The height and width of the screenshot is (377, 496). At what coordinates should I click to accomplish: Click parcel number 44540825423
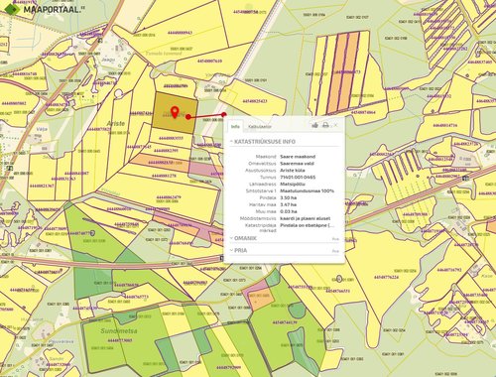255,101
